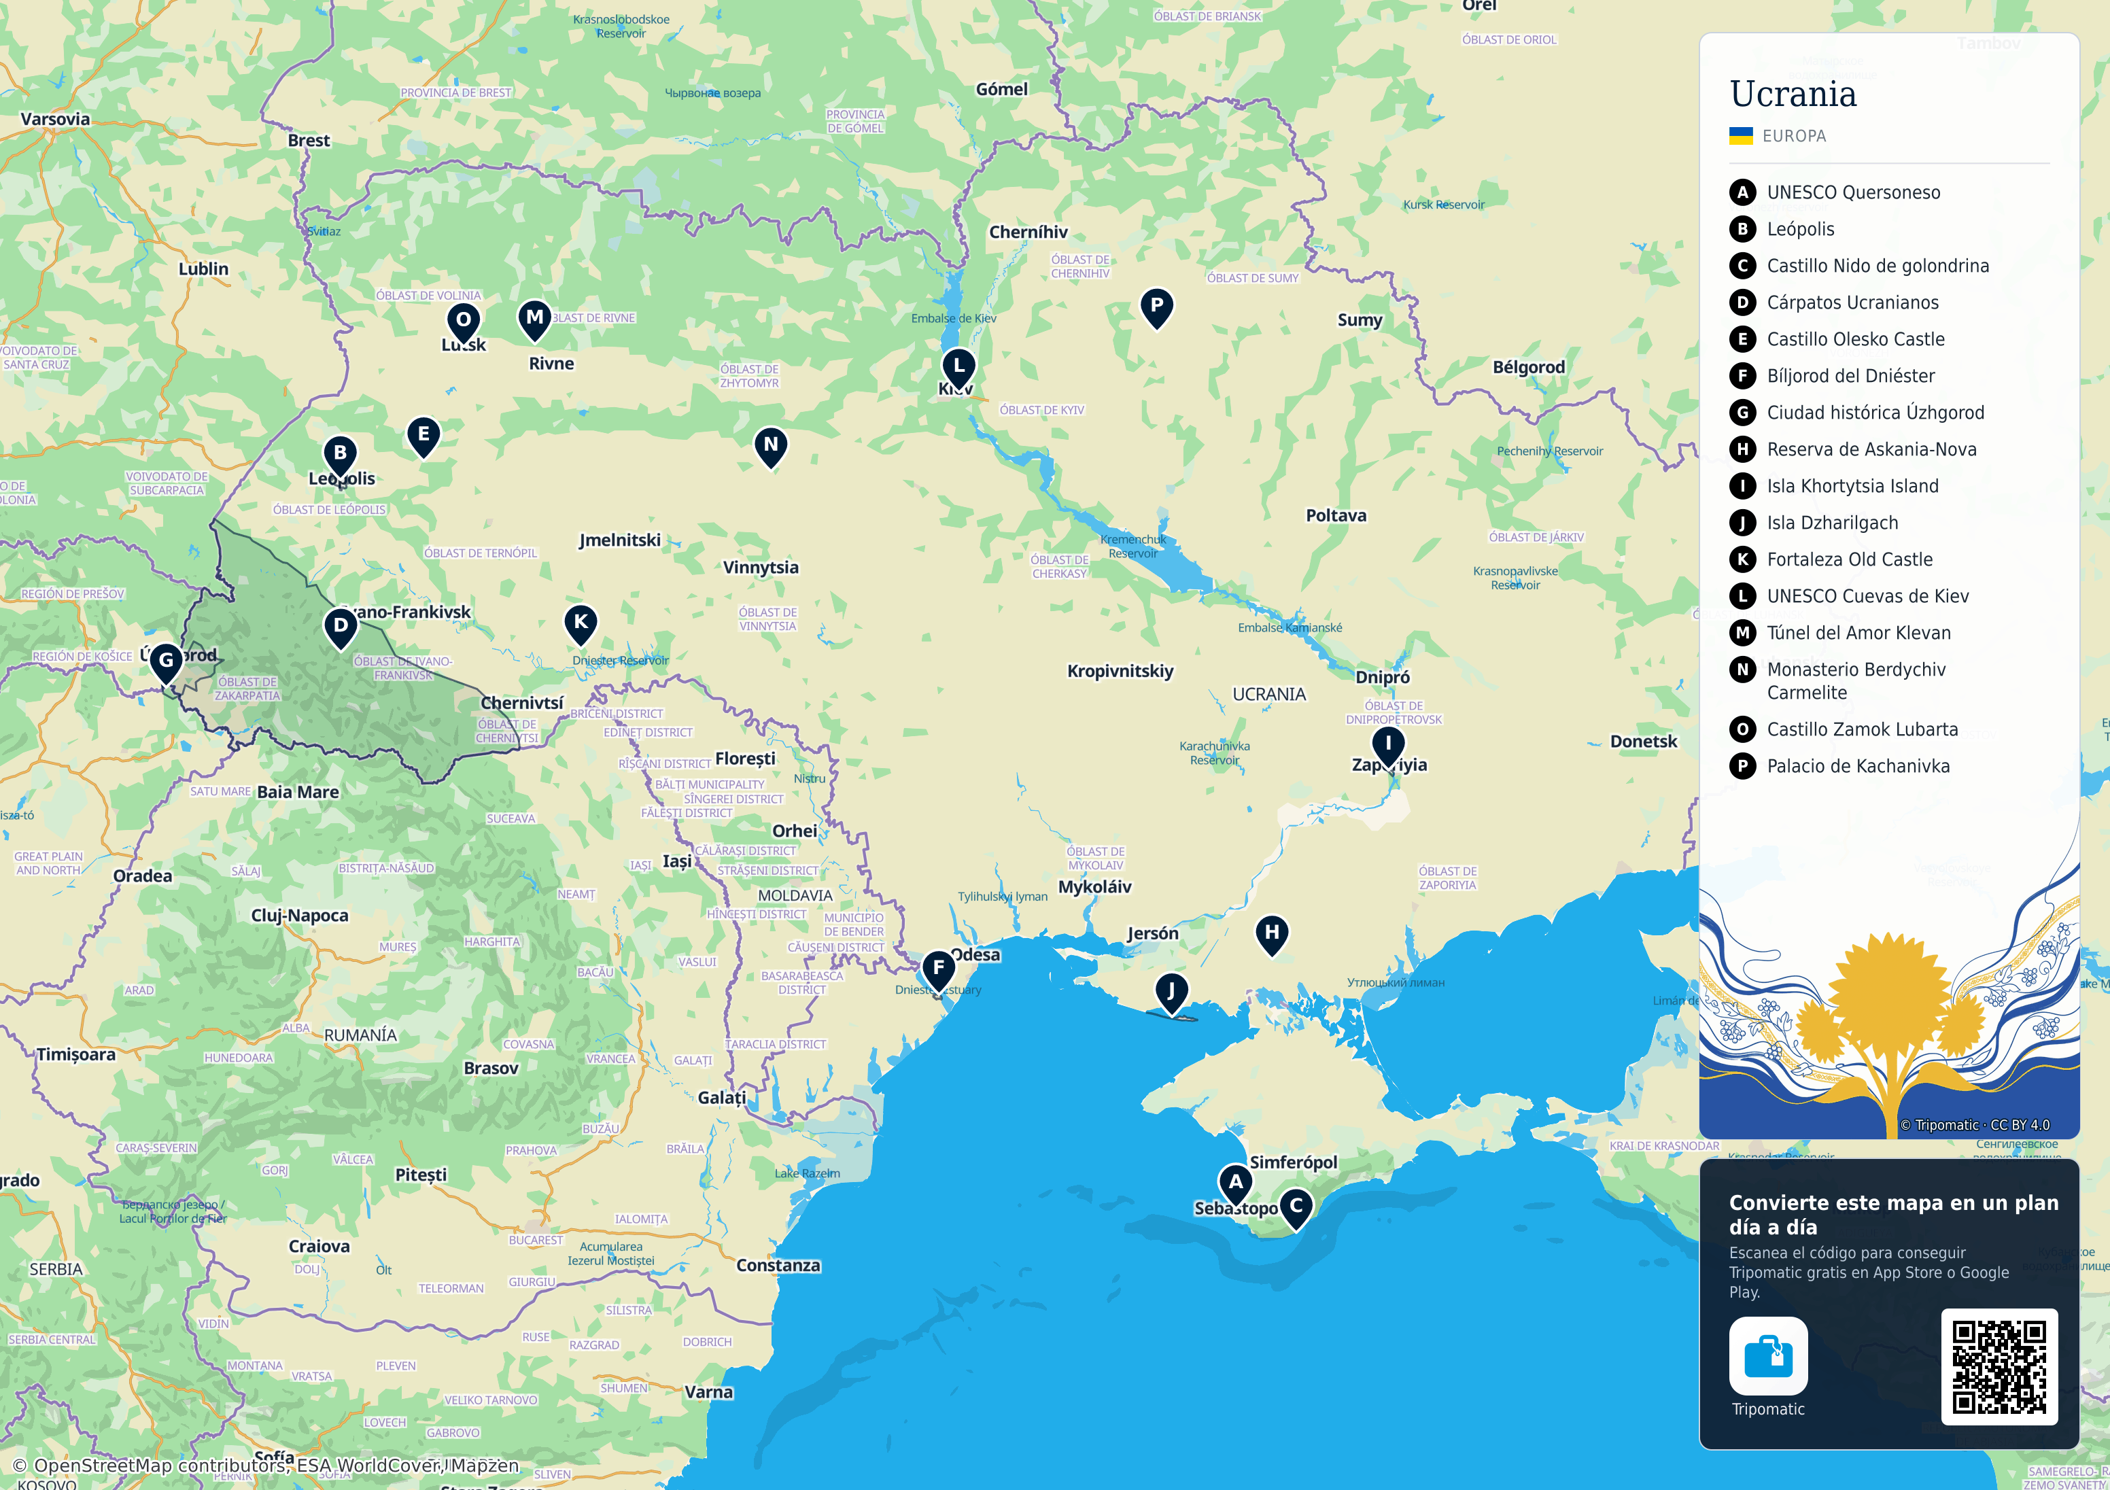The height and width of the screenshot is (1490, 2110).
Task: Select legend entry Isla Dzharilgach
Action: tap(1833, 523)
